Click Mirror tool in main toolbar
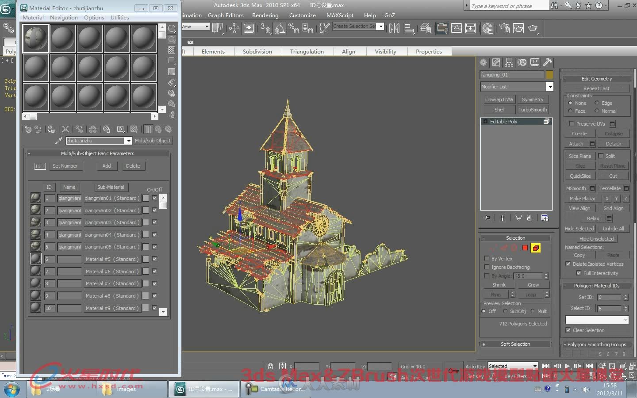The width and height of the screenshot is (637, 398). point(394,28)
